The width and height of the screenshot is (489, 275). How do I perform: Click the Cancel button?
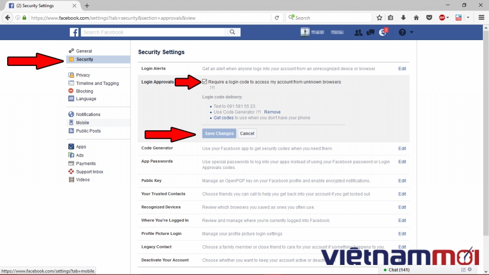247,134
